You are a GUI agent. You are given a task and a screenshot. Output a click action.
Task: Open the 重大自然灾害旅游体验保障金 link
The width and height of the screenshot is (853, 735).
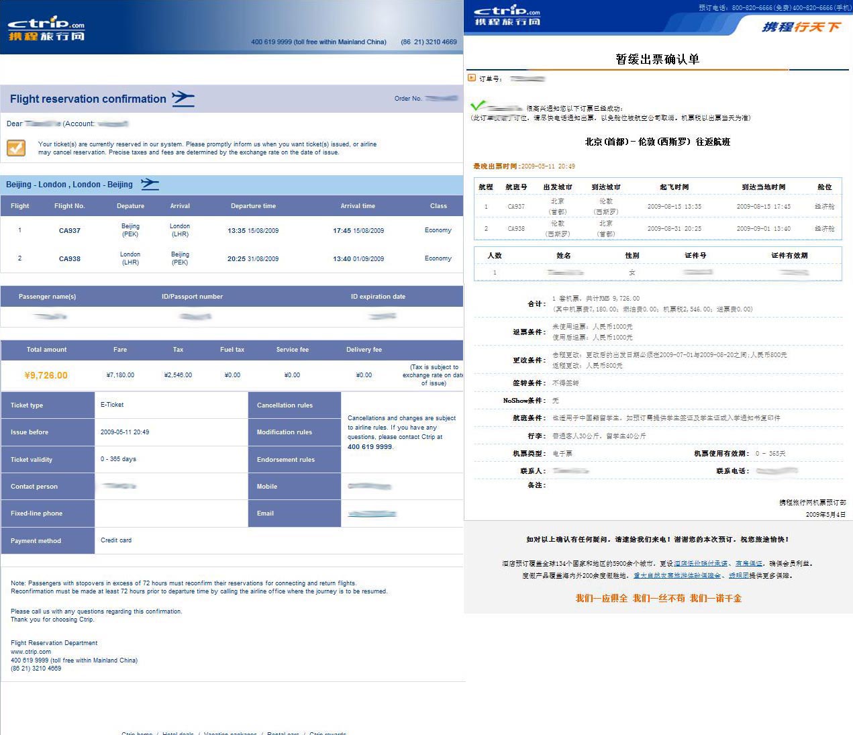click(x=677, y=576)
